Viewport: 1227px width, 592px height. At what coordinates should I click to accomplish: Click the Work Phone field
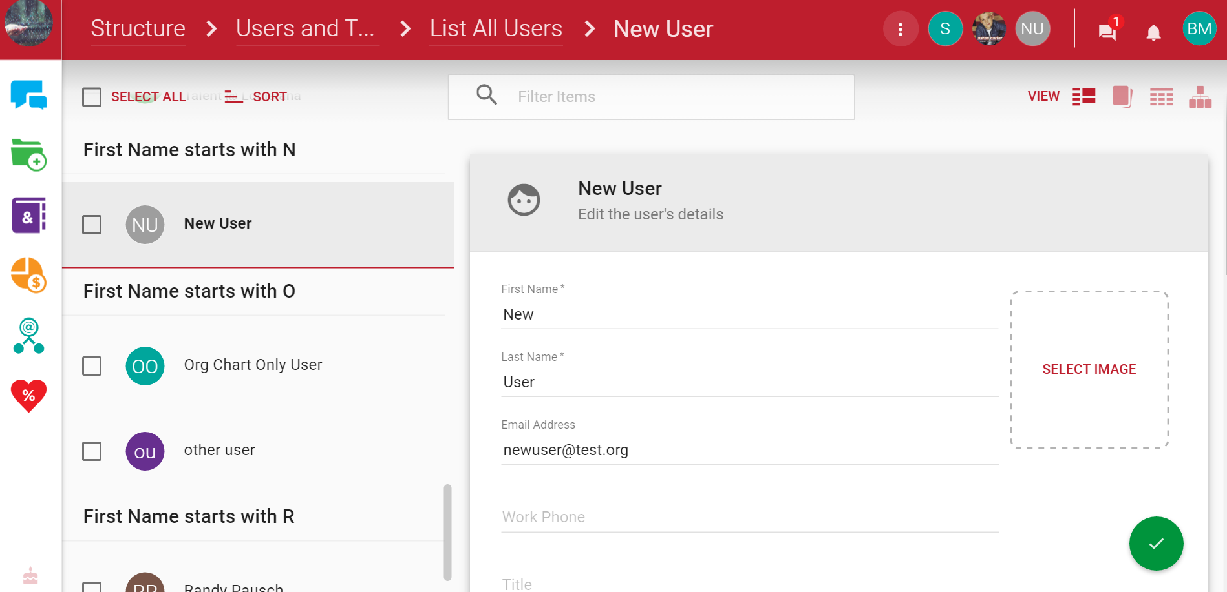750,517
